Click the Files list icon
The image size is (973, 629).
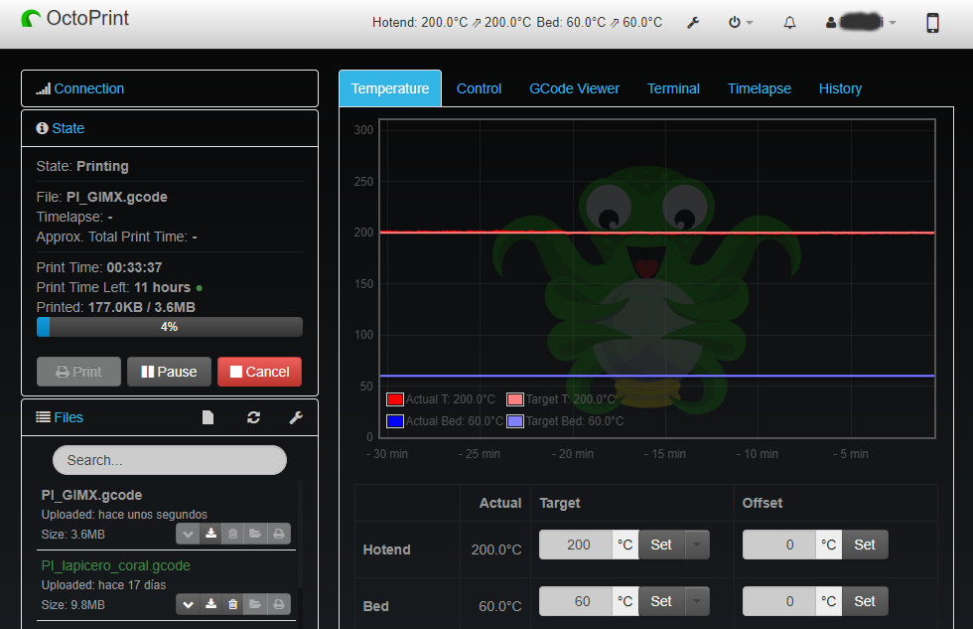[x=43, y=417]
